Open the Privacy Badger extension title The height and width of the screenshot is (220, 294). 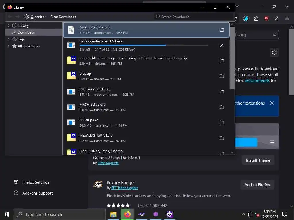pos(121,182)
